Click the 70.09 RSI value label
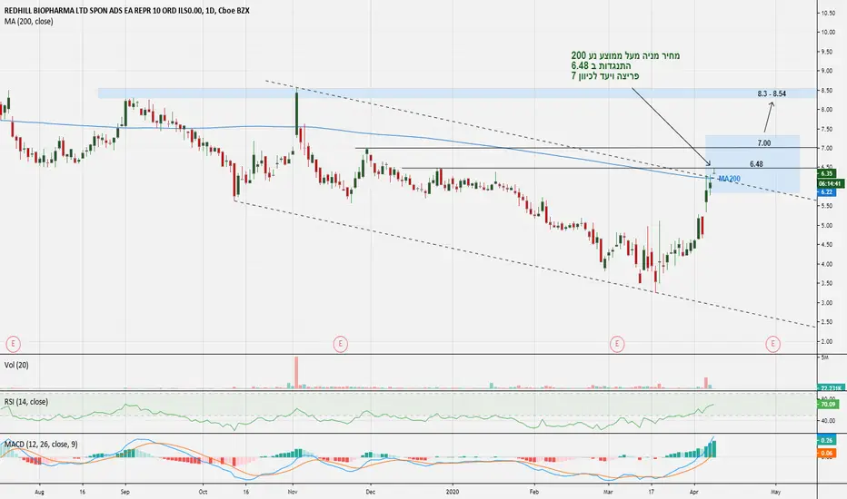Screen dimensions: 847x499 pos(828,404)
